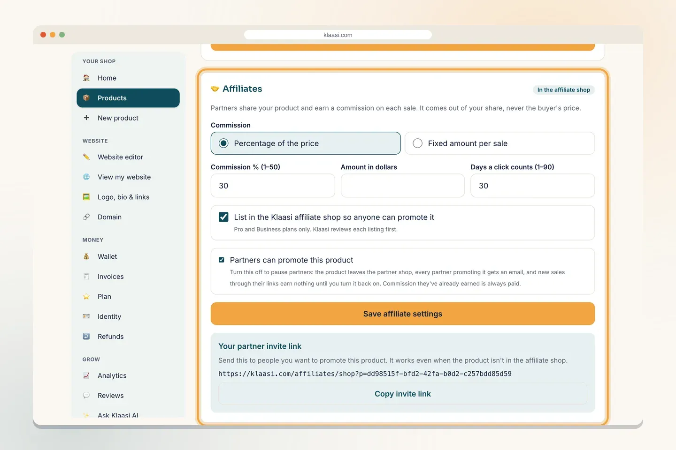
Task: Open View my website in sidebar
Action: click(x=128, y=177)
